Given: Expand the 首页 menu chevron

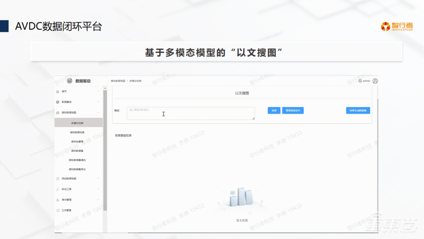Looking at the screenshot, I should (98, 91).
